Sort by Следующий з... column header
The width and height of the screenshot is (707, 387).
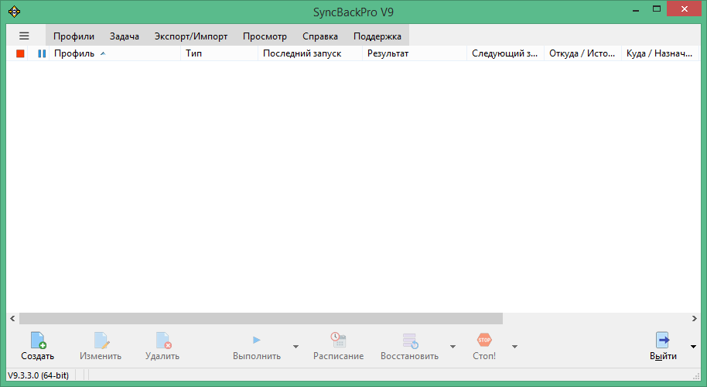tap(505, 53)
